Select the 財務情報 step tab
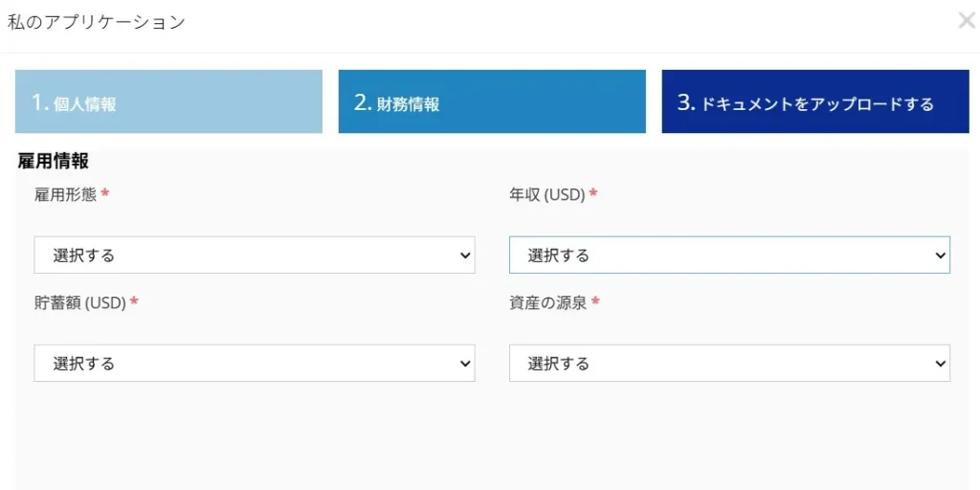This screenshot has width=980, height=490. click(492, 102)
